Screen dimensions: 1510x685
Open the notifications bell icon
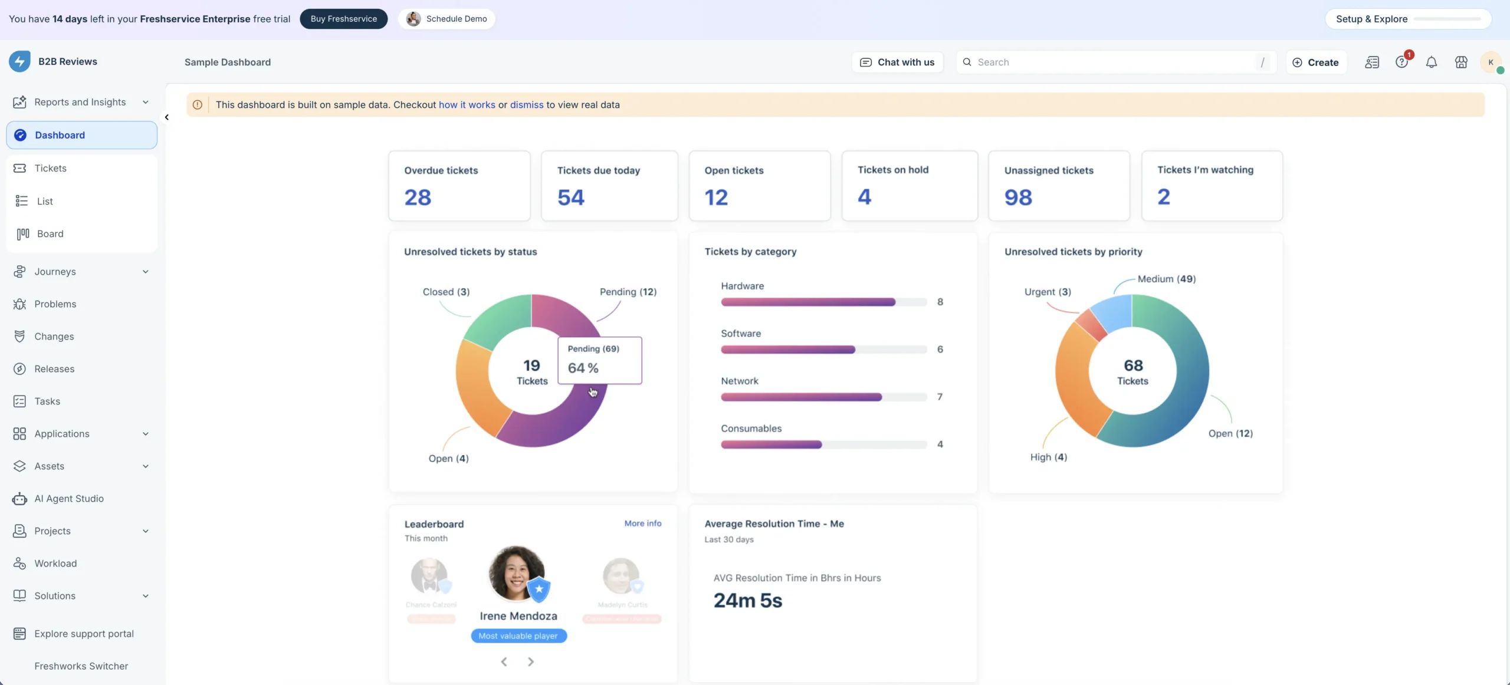click(1432, 62)
